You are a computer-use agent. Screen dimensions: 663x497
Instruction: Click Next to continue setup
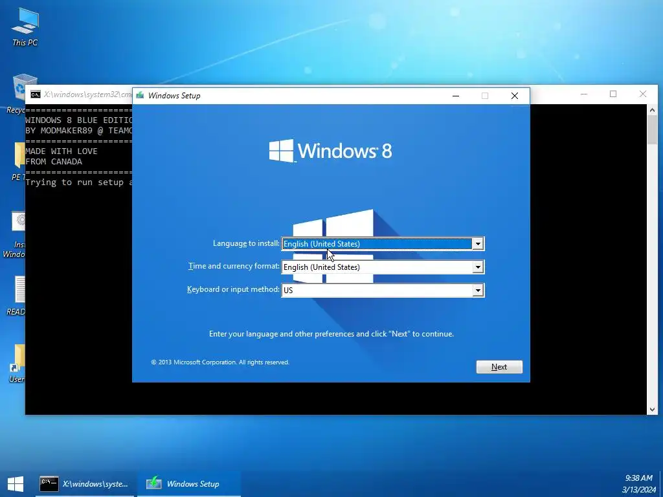point(499,367)
